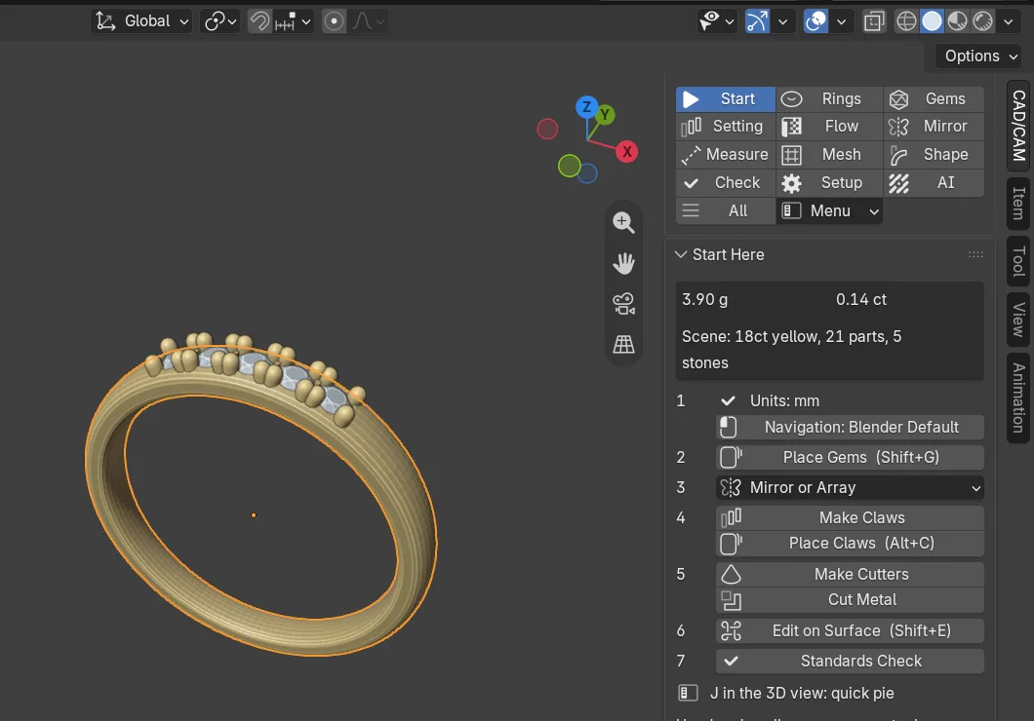Screen dimensions: 1034x721
Task: Open the Mirror panel
Action: click(934, 127)
